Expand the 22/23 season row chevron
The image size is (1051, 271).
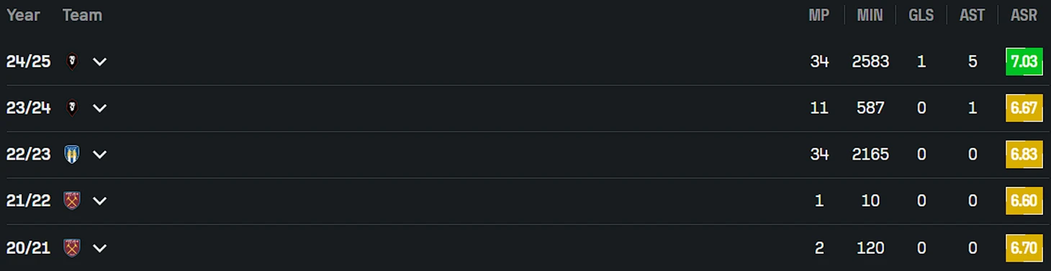[100, 155]
